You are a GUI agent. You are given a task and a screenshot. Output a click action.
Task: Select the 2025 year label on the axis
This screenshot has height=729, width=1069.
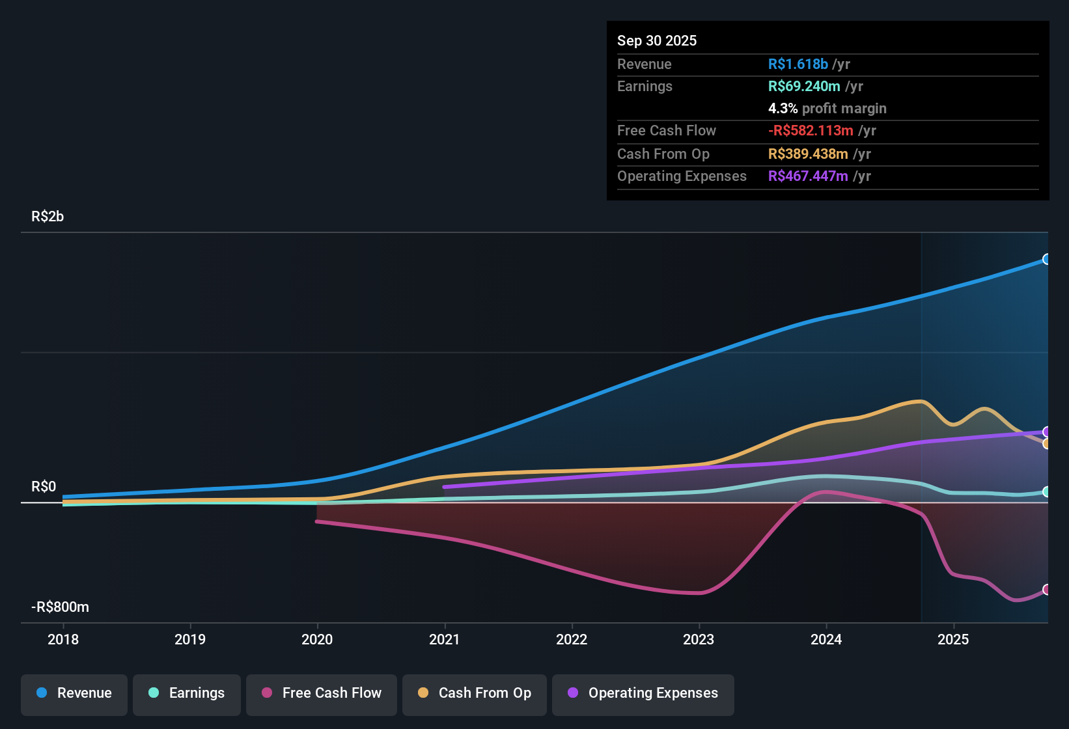coord(953,640)
